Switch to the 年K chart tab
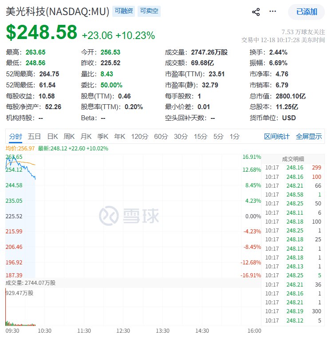328x342 pixels. [x=119, y=137]
